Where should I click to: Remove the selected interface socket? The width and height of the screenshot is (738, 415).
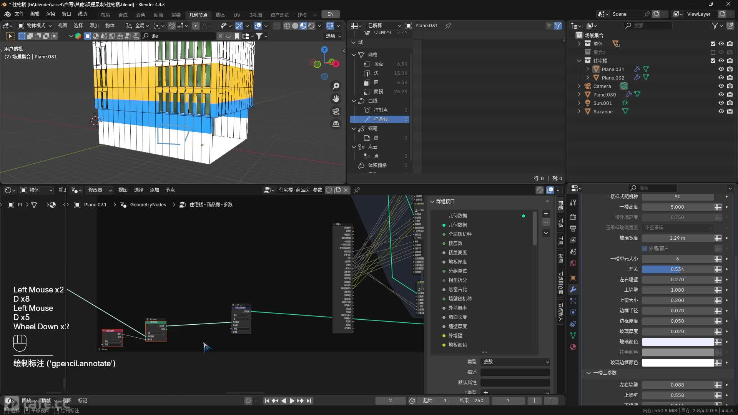(x=546, y=222)
